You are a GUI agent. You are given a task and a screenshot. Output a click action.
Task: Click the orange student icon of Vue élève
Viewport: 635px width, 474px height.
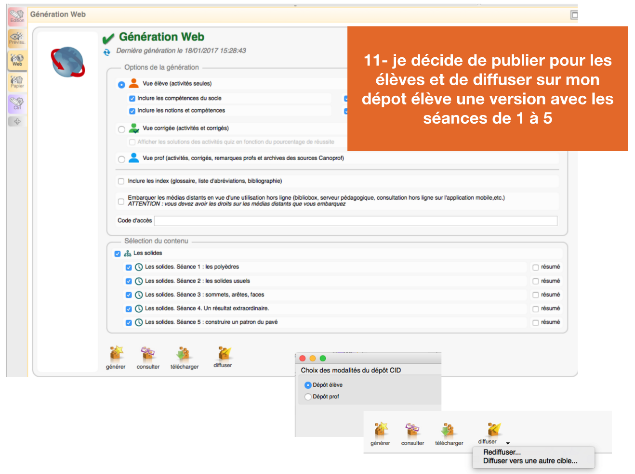click(134, 83)
